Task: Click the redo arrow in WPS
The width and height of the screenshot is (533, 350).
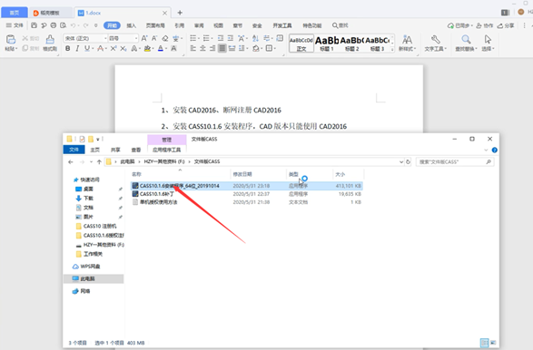Action: tap(85, 25)
